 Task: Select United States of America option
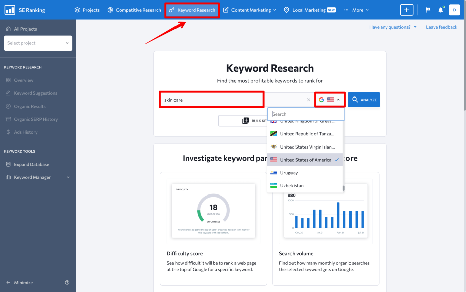click(x=305, y=160)
